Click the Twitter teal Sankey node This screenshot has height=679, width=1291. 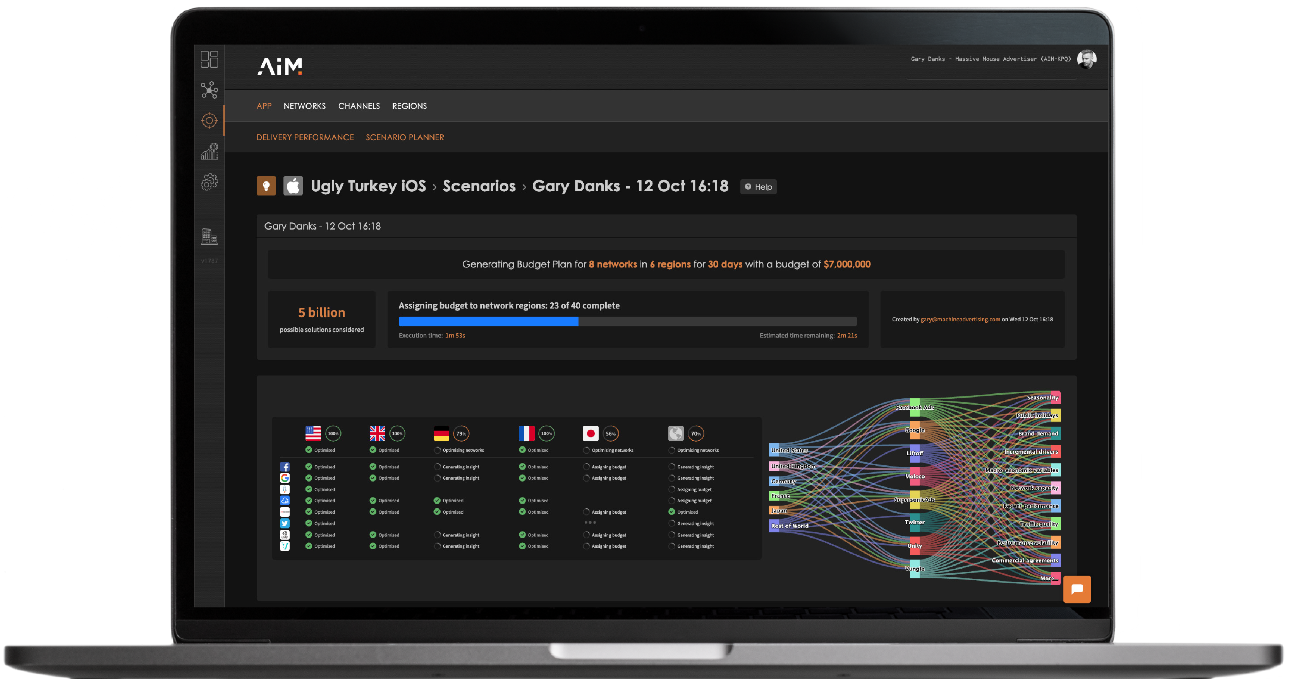[x=915, y=522]
